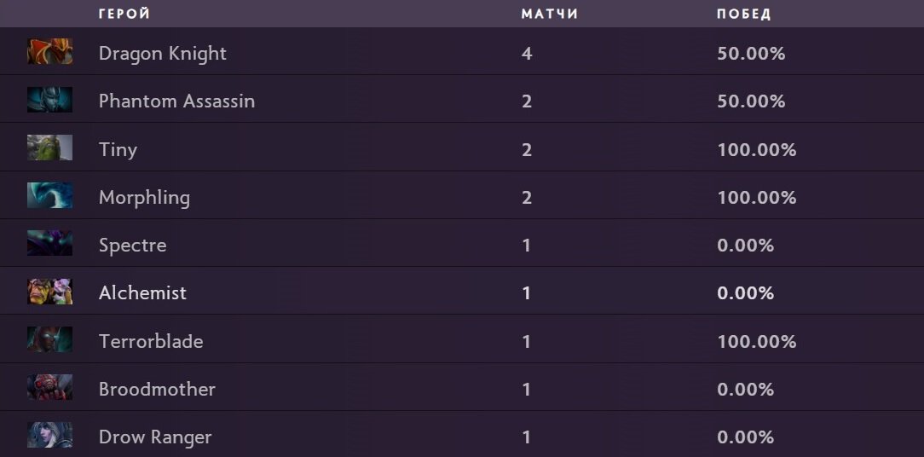
Task: Click the Morphling hero portrait icon
Action: tap(50, 195)
